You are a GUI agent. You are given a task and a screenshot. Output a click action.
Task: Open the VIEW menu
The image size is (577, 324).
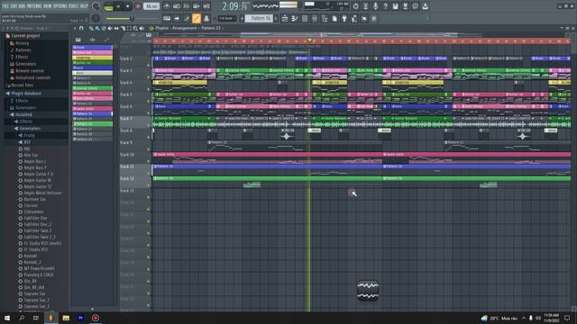pos(48,6)
